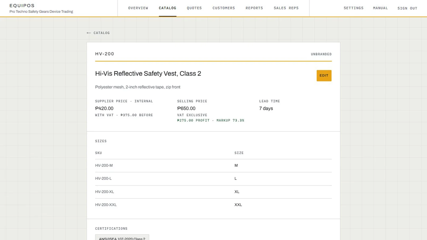
Task: View the Reports tab
Action: click(x=254, y=8)
